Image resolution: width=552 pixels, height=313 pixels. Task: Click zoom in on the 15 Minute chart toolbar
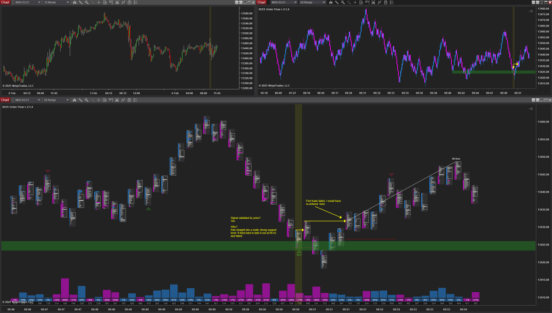click(87, 2)
